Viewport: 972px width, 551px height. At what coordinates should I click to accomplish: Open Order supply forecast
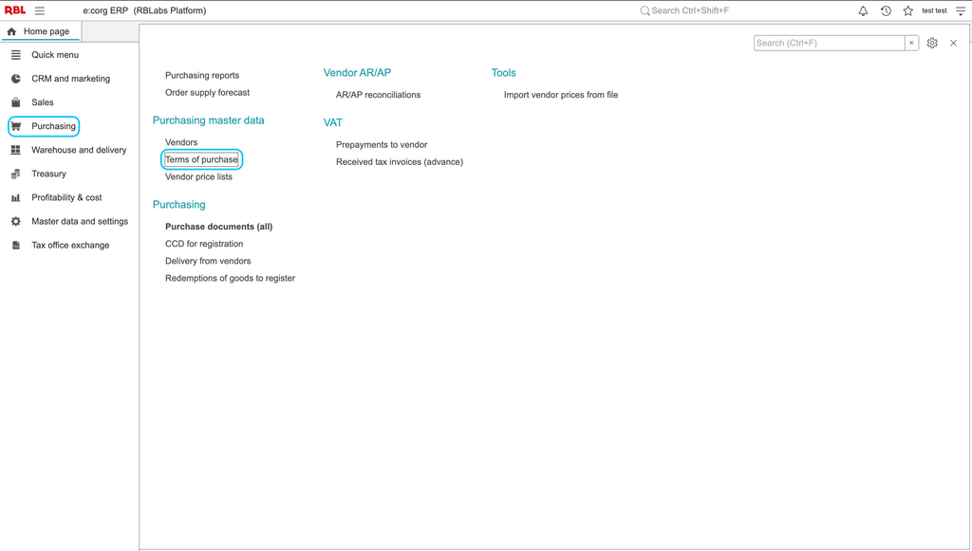(207, 93)
